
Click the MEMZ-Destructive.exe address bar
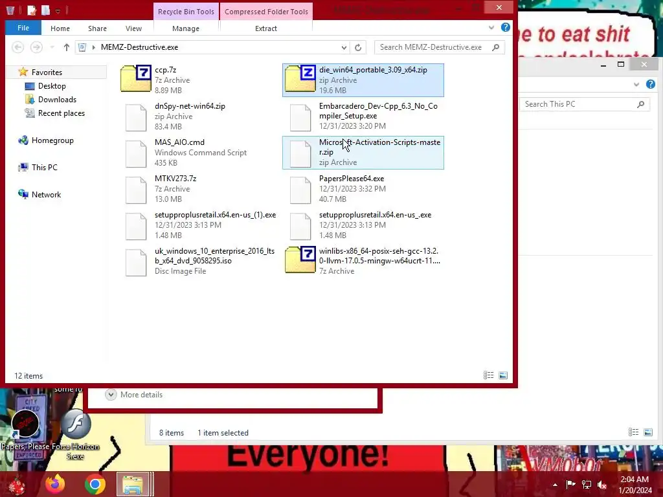coord(212,47)
